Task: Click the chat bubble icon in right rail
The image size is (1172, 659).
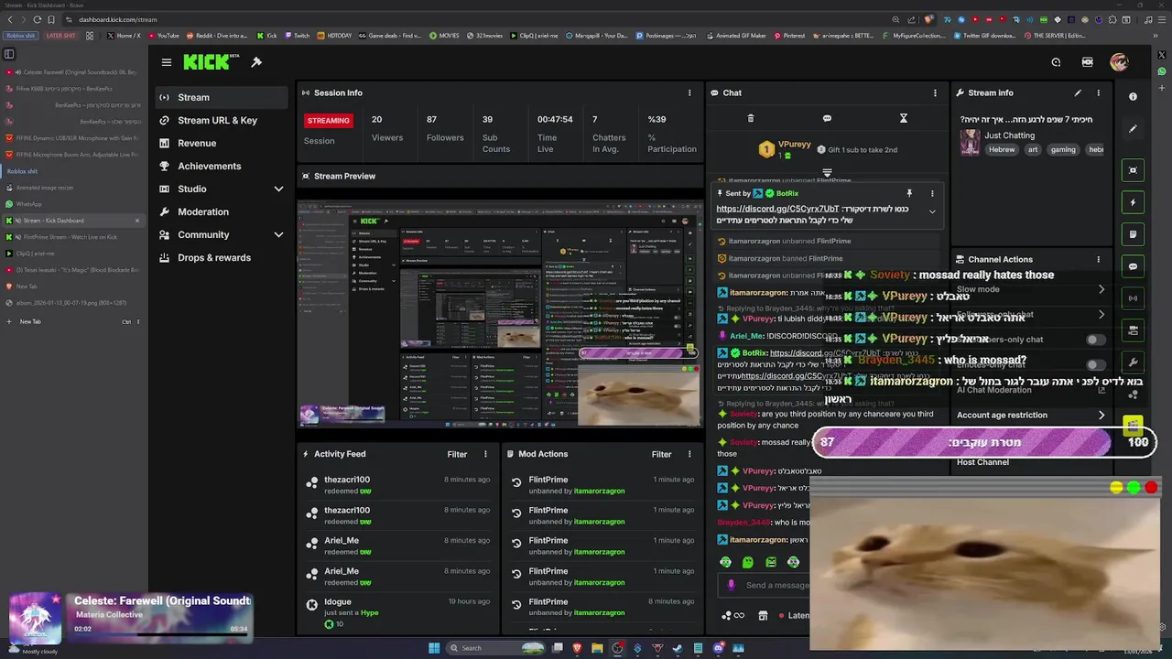Action: (x=1133, y=266)
